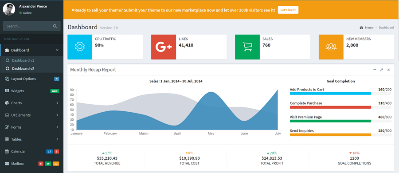Collapse the Monthly Recap Report box
The height and width of the screenshot is (173, 399).
[x=375, y=70]
